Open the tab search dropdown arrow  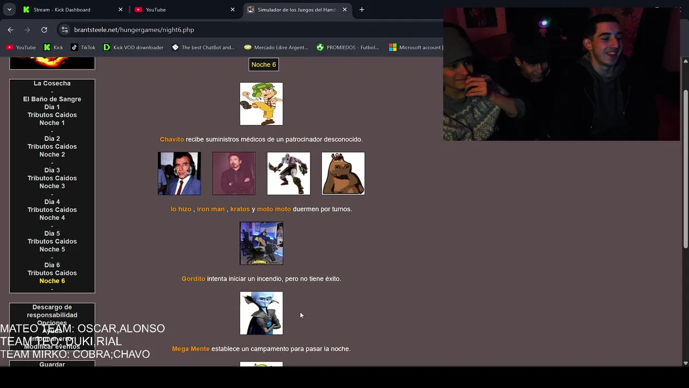9,10
